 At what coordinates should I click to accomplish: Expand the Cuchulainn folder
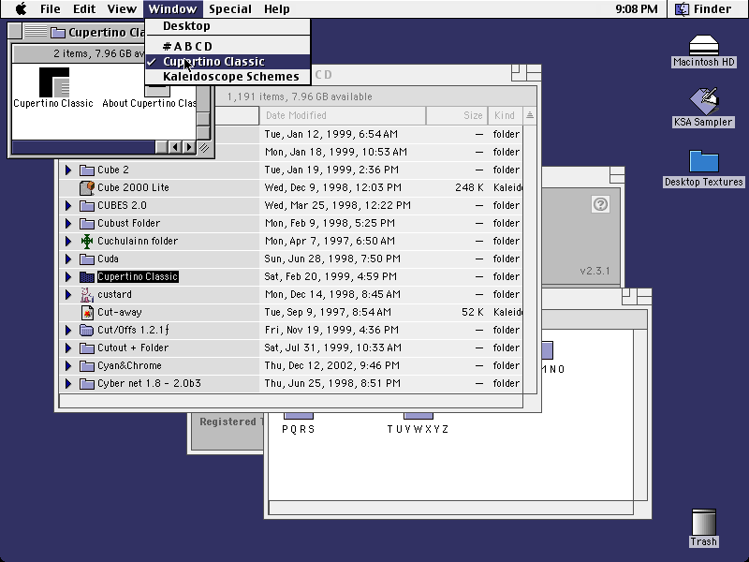pyautogui.click(x=68, y=241)
